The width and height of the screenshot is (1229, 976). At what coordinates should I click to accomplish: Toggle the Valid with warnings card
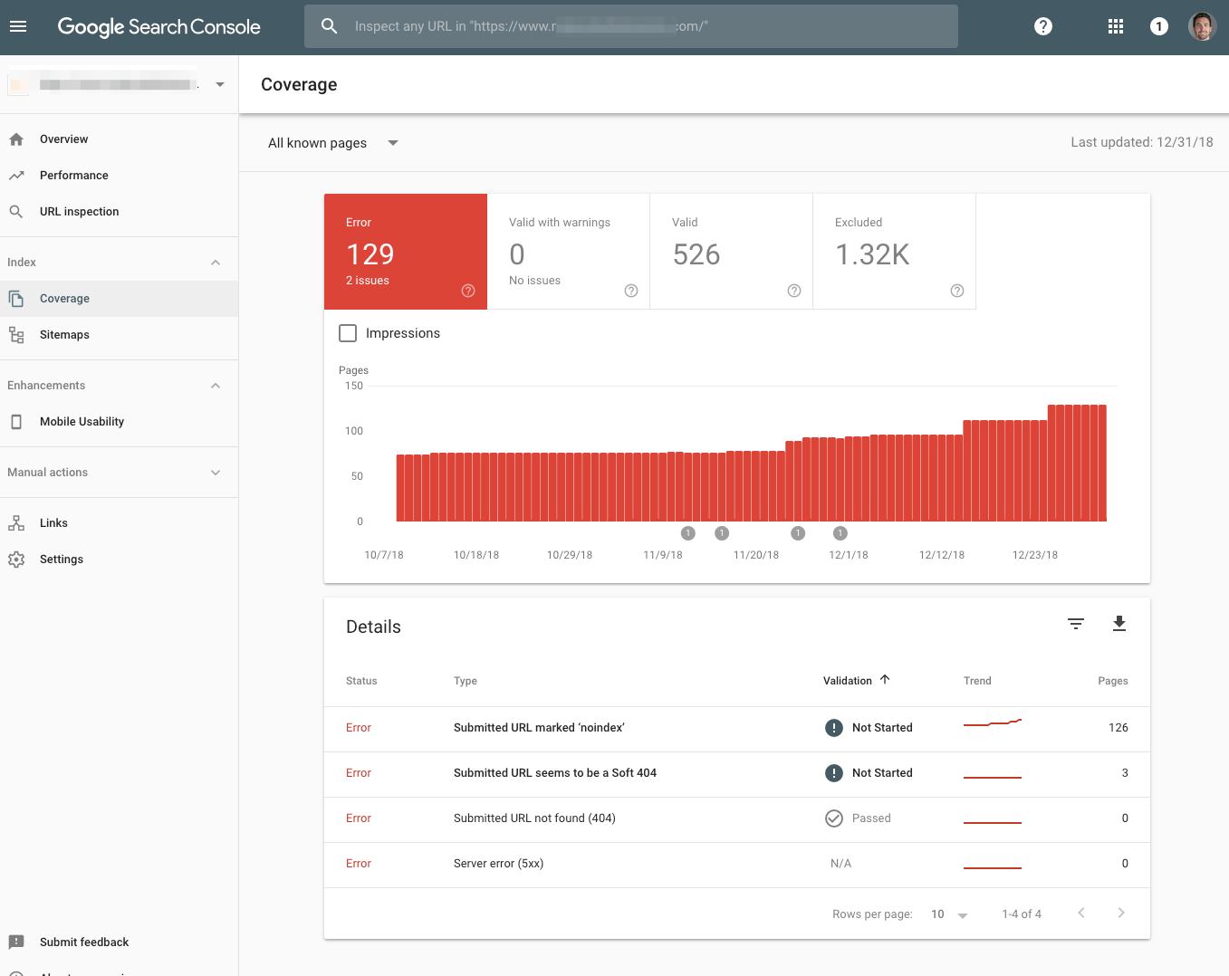tap(569, 252)
